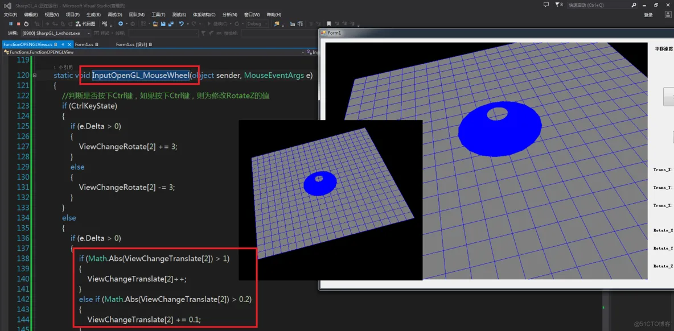Switch to the Form1.cs [设计] tab
The width and height of the screenshot is (674, 331).
click(x=131, y=44)
